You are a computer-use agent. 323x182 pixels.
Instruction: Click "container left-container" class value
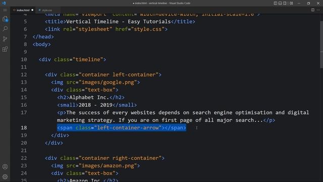[x=119, y=75]
